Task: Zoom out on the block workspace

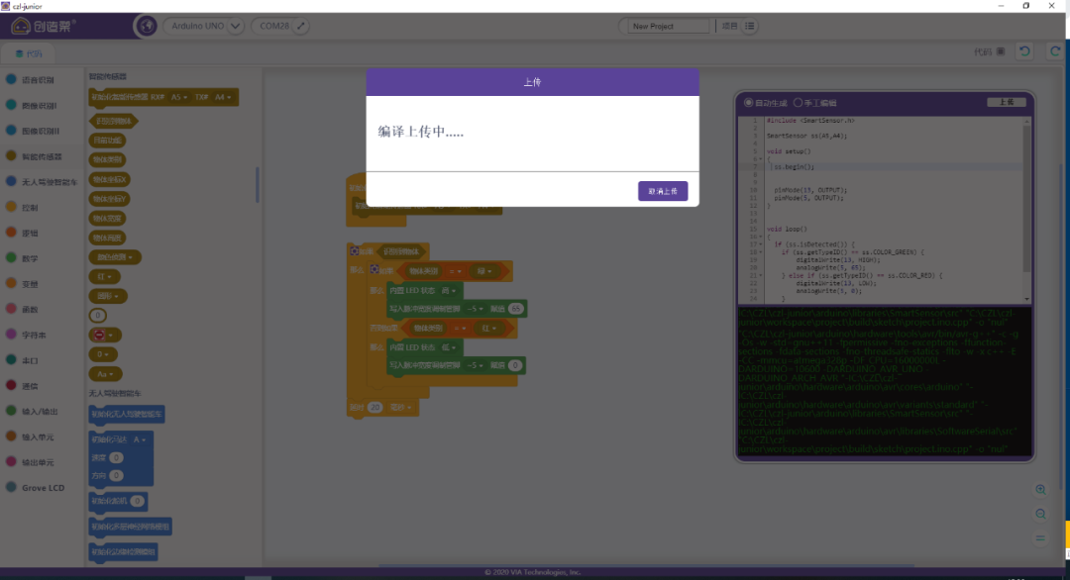Action: point(1040,514)
